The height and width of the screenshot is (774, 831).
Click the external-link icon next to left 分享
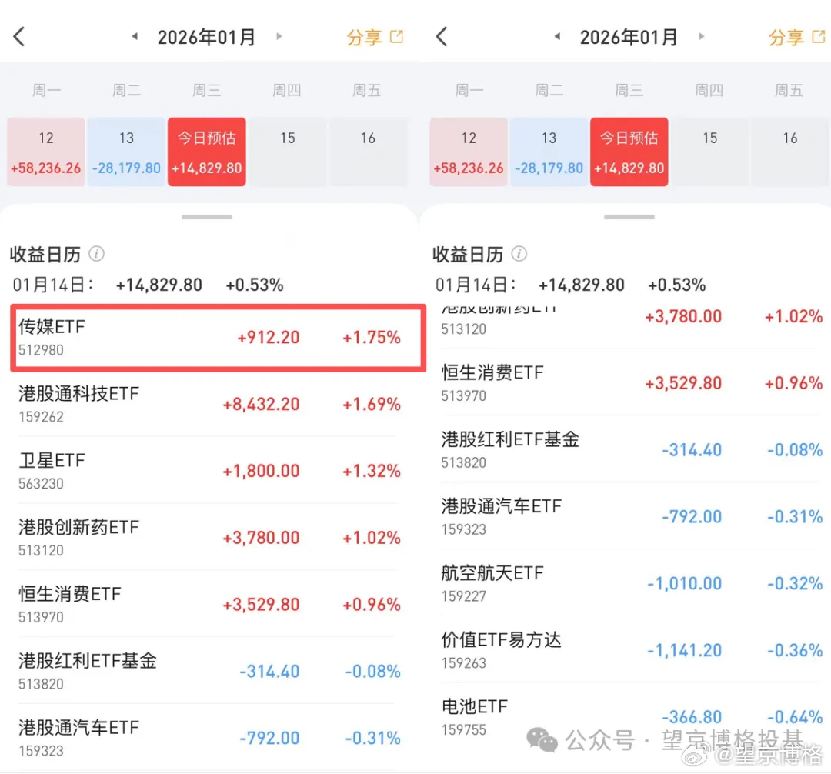pos(395,35)
